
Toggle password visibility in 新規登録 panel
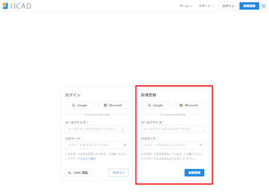pos(201,145)
